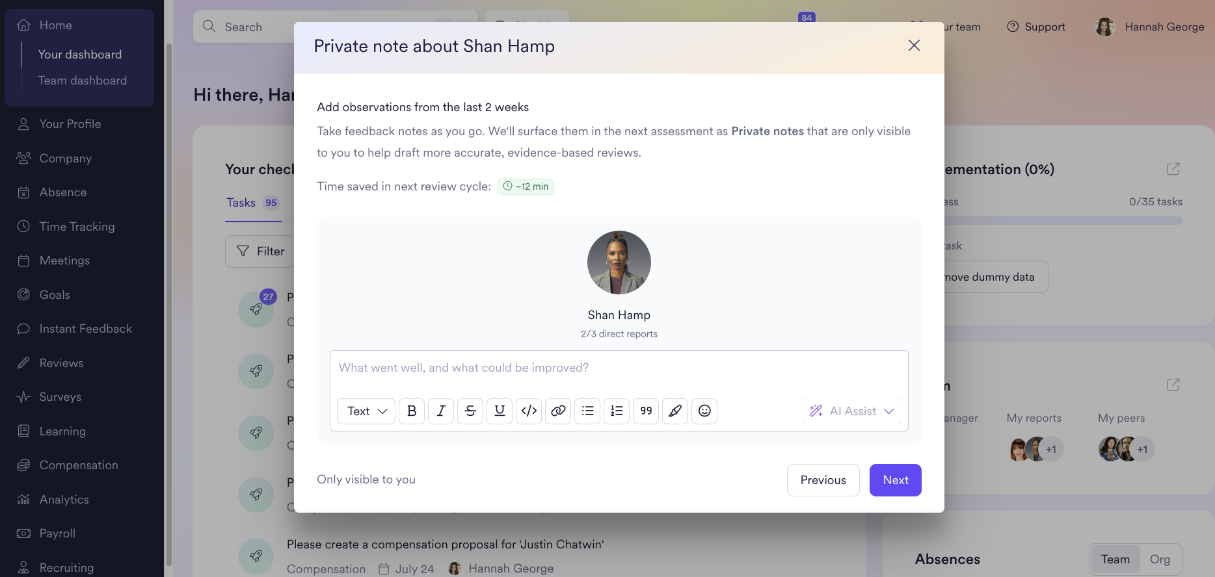
Task: Apply strikethrough formatting
Action: coord(470,411)
